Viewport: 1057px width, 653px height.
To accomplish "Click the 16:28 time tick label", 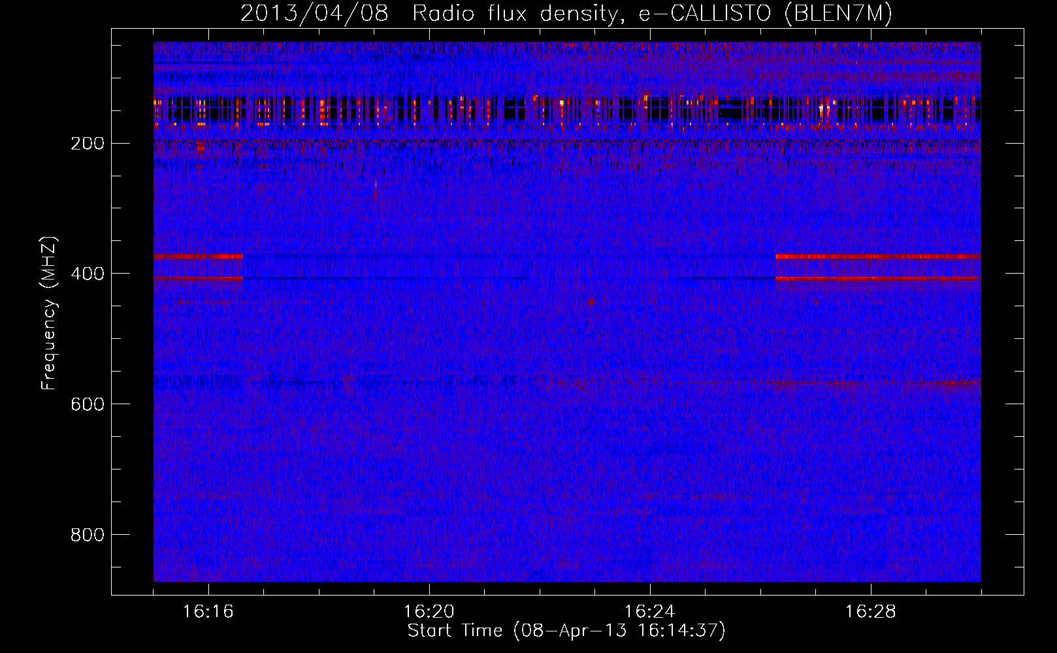I will coord(871,612).
